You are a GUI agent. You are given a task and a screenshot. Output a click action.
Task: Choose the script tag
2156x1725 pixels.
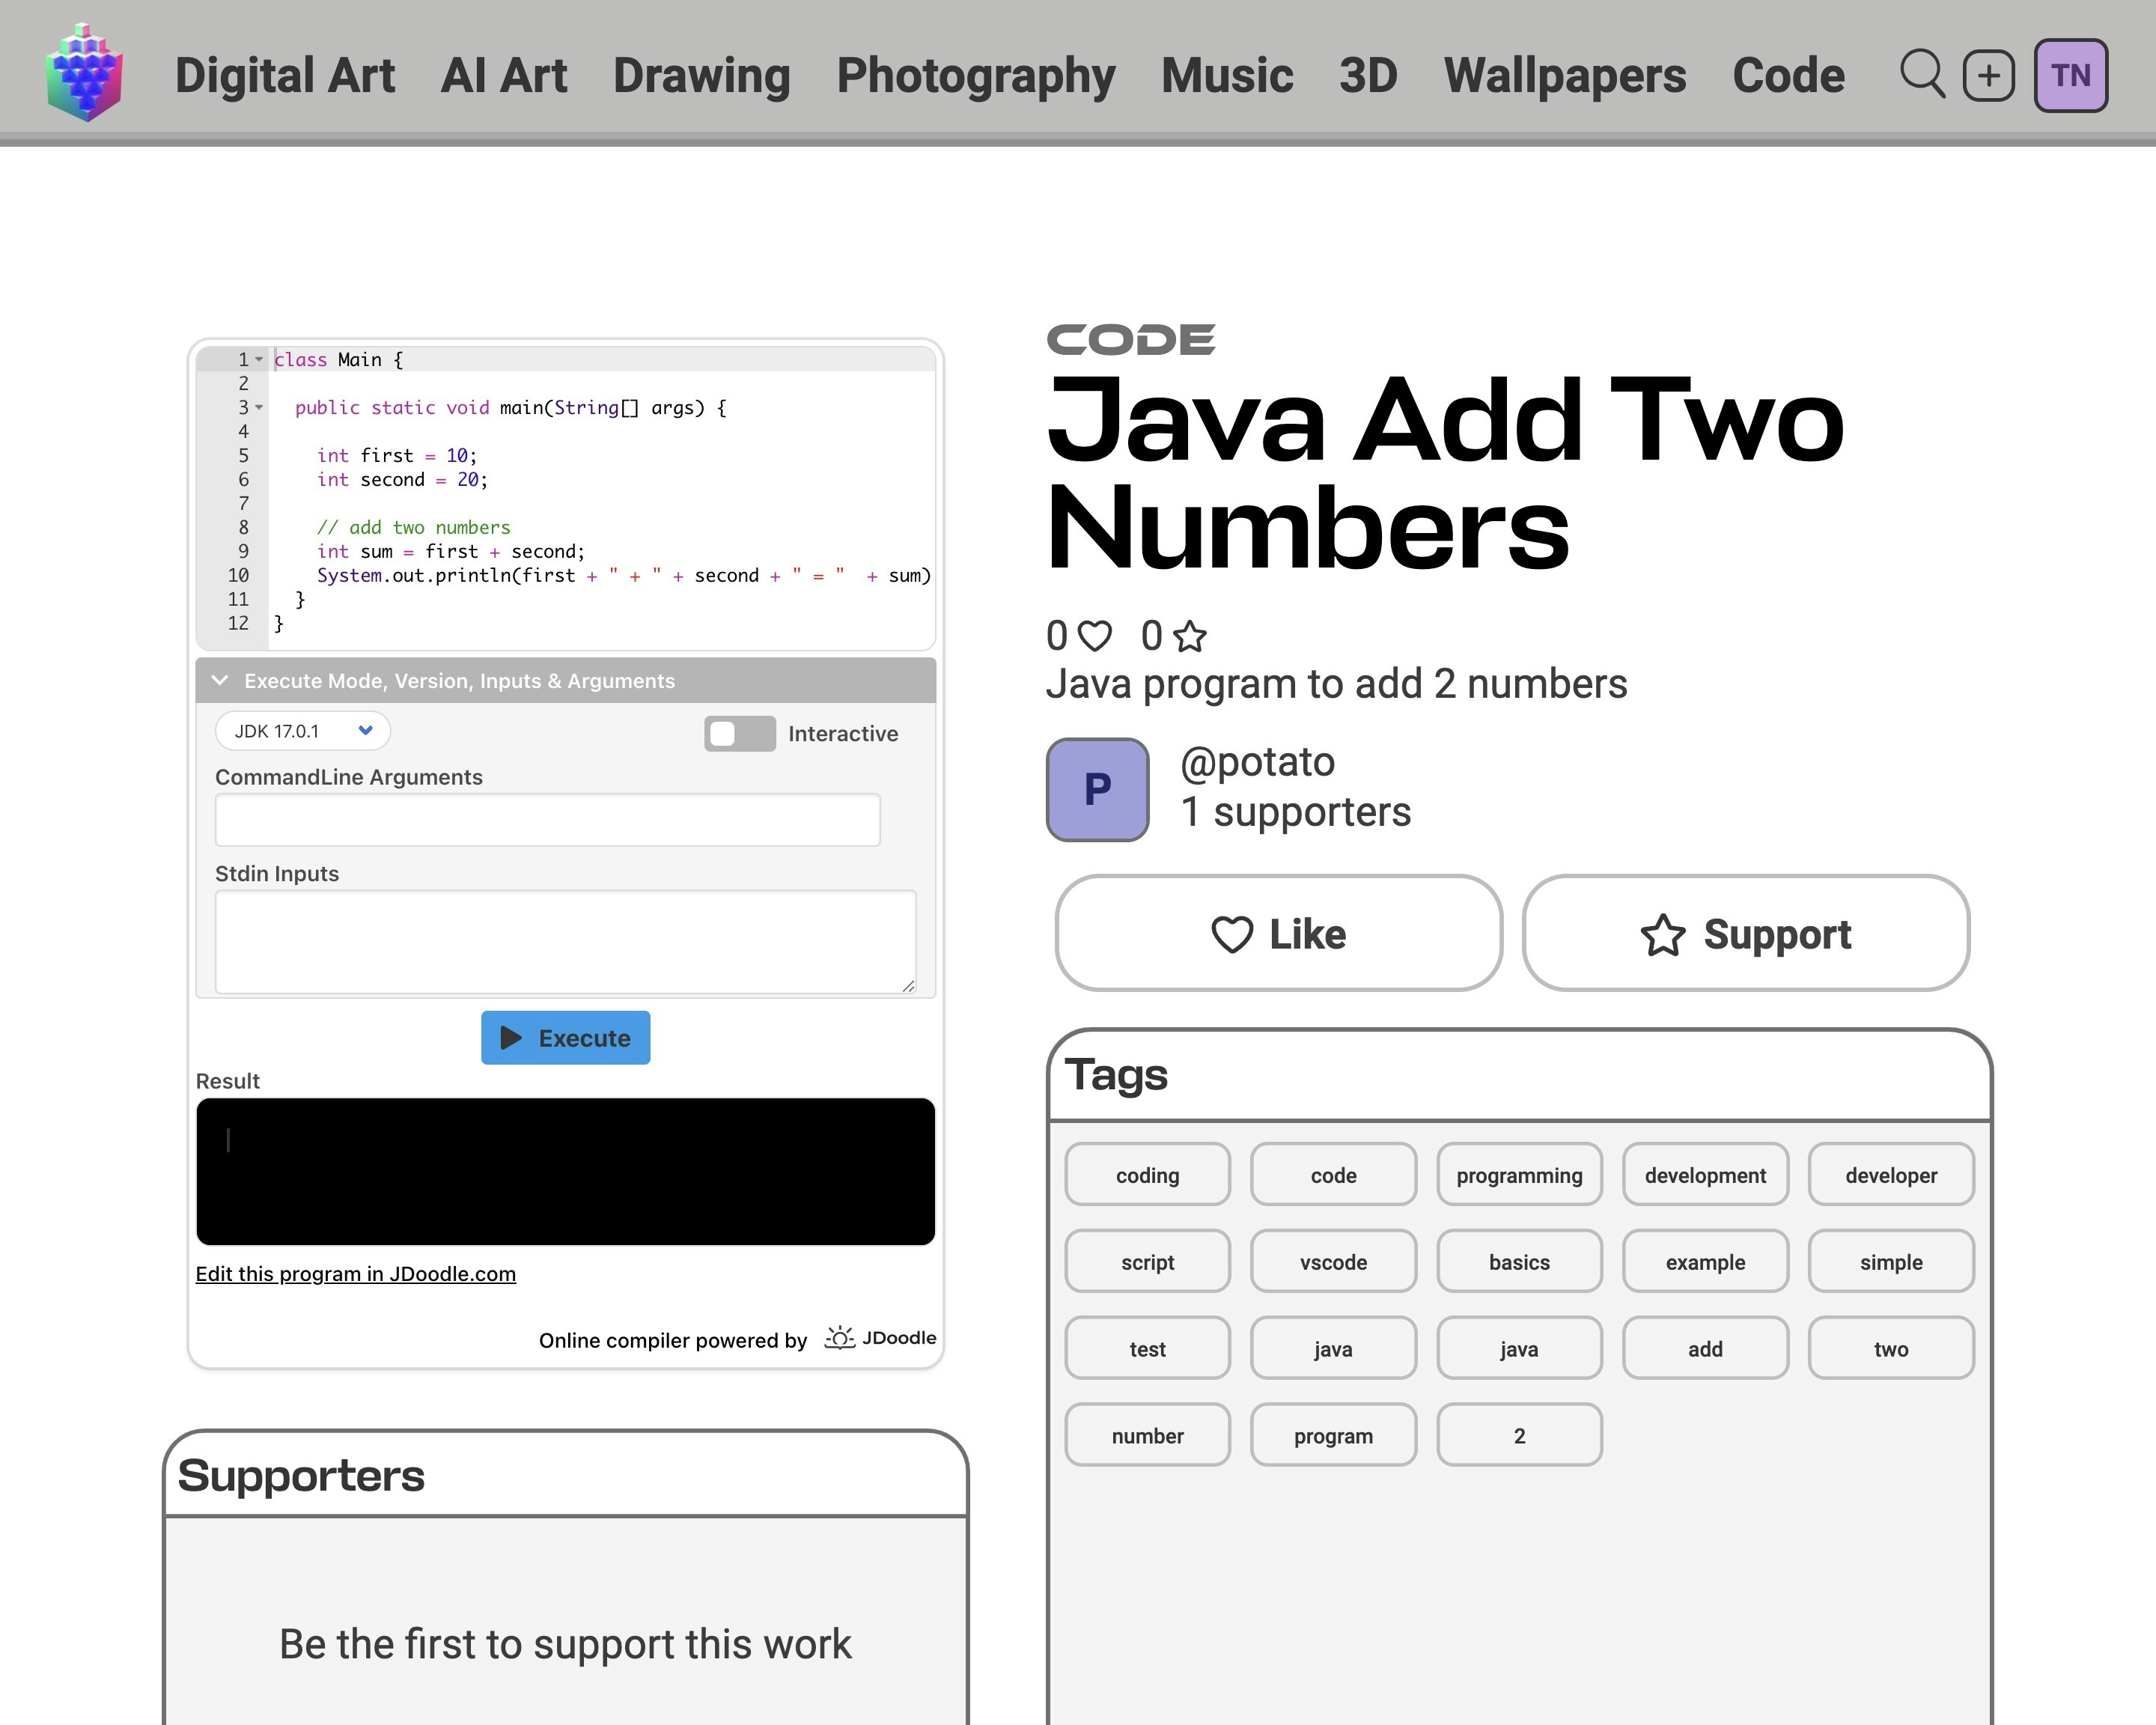tap(1147, 1262)
